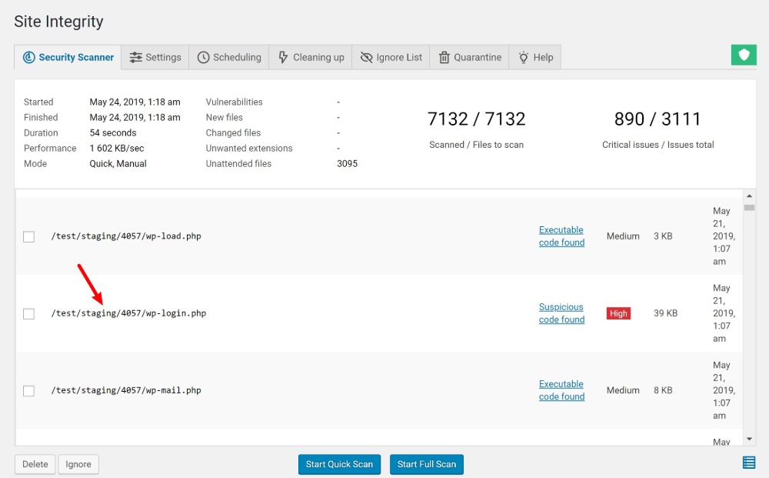The height and width of the screenshot is (478, 769).
Task: Open Suspicious code found link for wp-login.php
Action: coord(561,313)
